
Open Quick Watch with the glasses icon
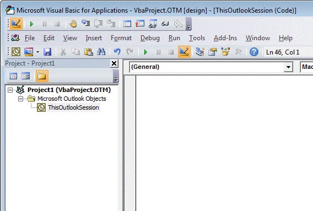[x=165, y=24]
